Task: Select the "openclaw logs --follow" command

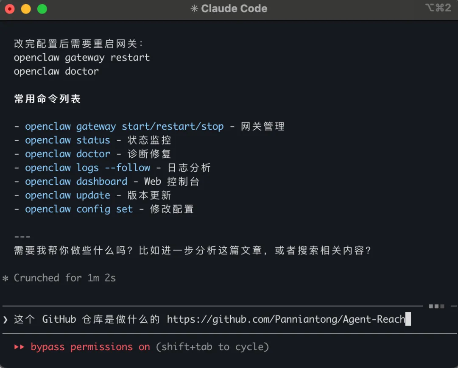Action: [87, 167]
